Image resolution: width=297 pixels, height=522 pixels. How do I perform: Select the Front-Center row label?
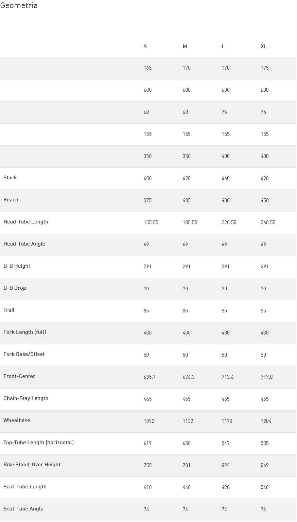point(19,376)
